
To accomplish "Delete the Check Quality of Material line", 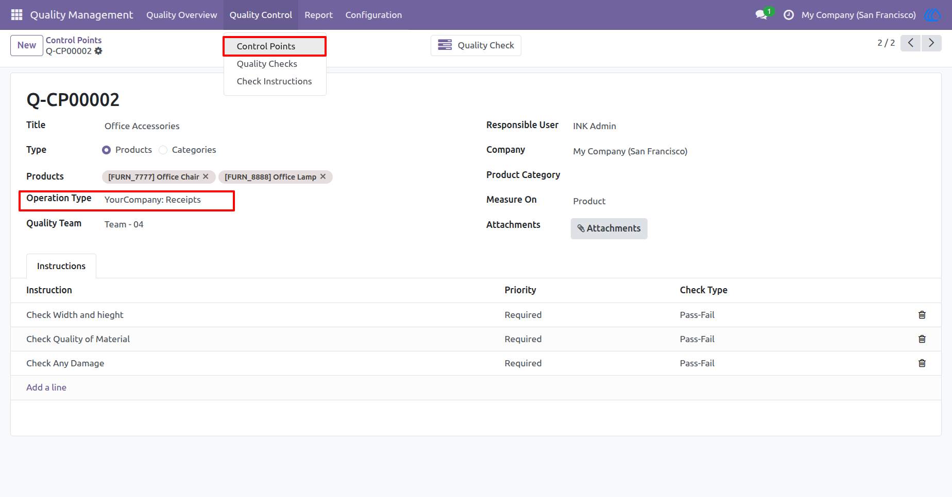I will (922, 339).
